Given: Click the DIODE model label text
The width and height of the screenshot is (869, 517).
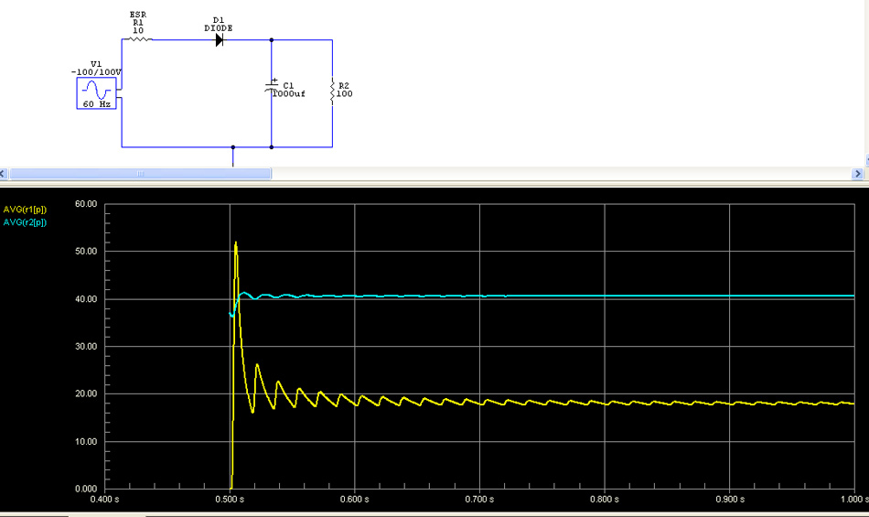Looking at the screenshot, I should pos(219,28).
